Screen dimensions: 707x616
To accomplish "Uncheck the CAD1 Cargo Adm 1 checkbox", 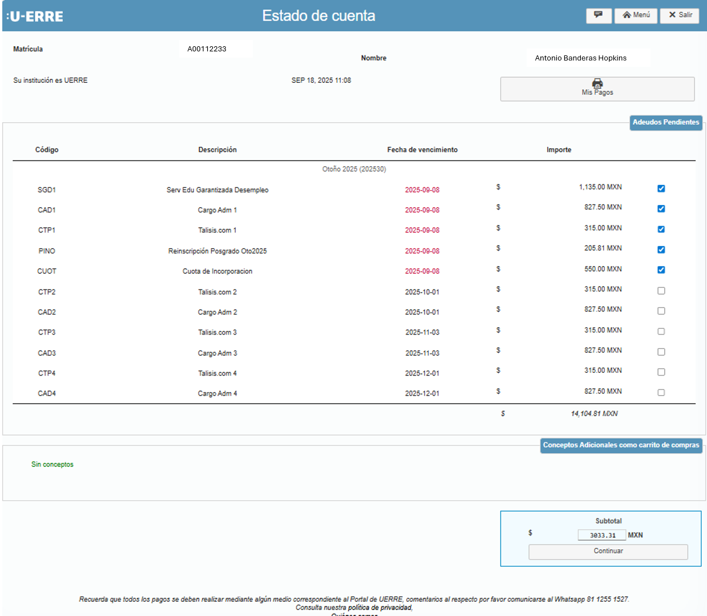I will point(661,209).
